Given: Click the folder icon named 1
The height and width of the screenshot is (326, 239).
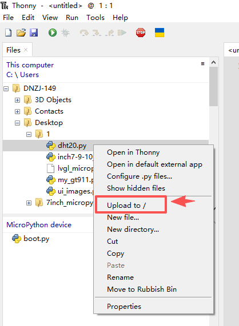Looking at the screenshot, I should coord(39,134).
